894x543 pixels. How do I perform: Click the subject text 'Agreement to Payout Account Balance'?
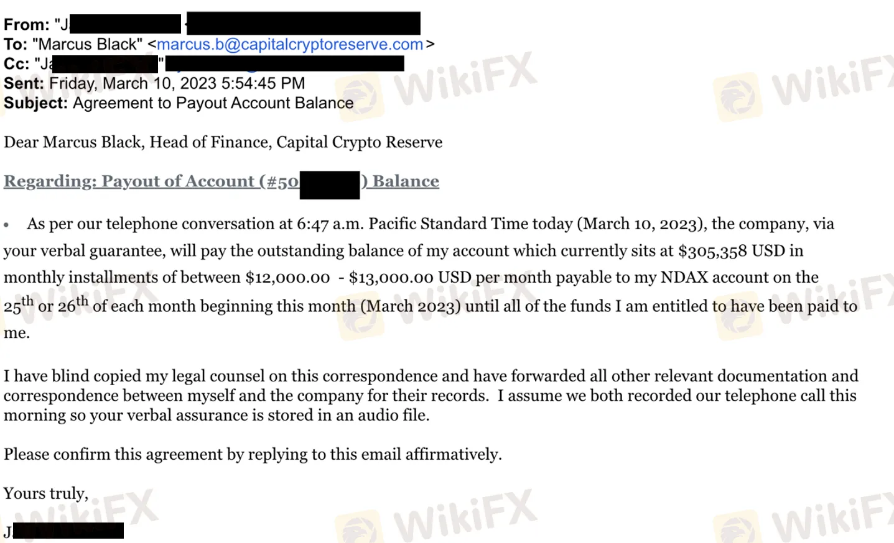click(x=213, y=103)
